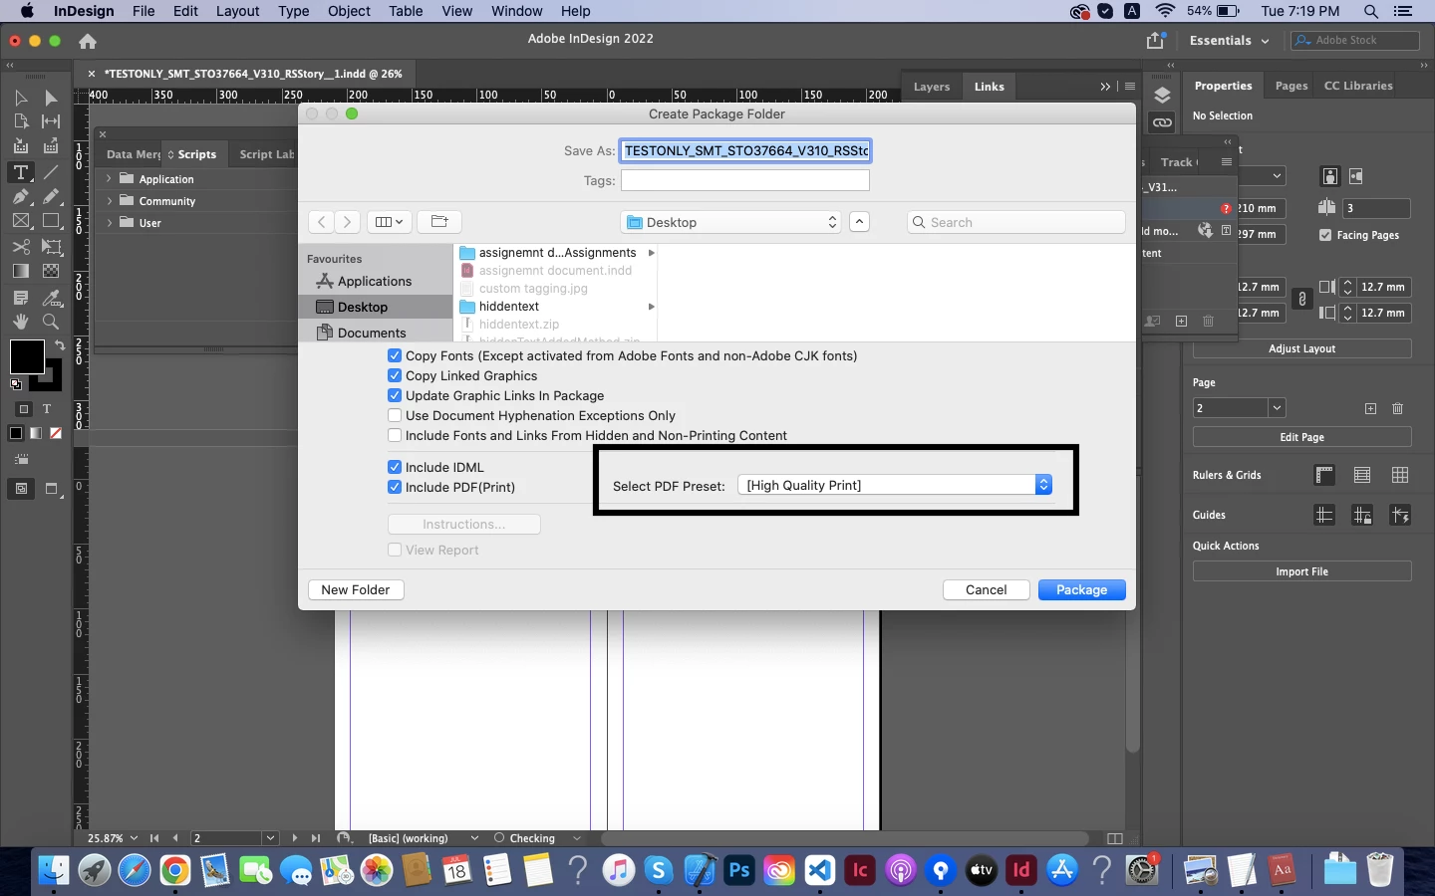The image size is (1435, 896).
Task: Toggle Facing Pages checkbox
Action: 1325,235
